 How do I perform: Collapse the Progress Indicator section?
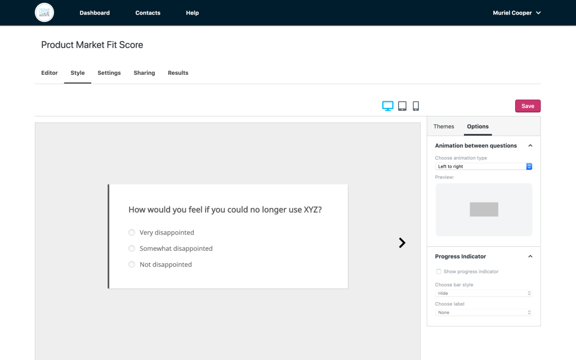click(530, 256)
